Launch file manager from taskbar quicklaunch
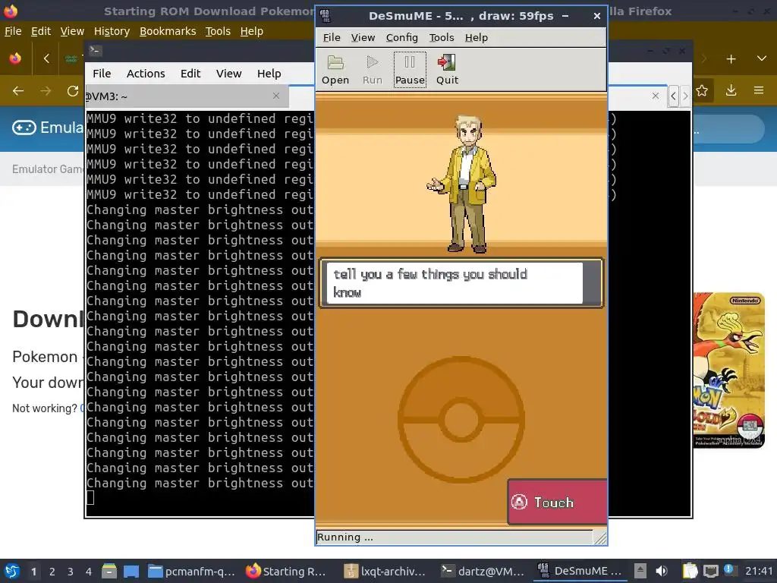 coord(109,571)
